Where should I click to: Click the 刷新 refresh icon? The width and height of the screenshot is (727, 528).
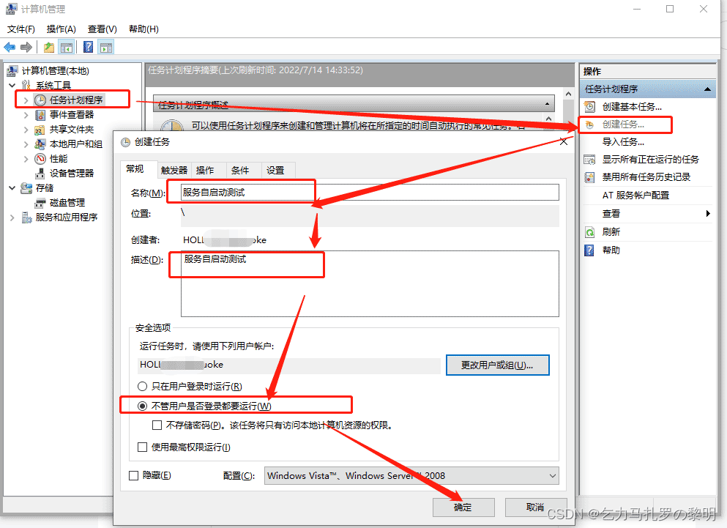pyautogui.click(x=590, y=232)
